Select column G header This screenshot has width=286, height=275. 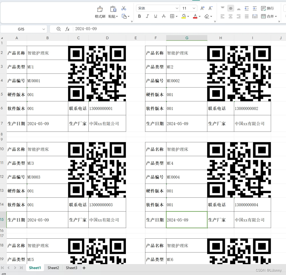[187, 38]
